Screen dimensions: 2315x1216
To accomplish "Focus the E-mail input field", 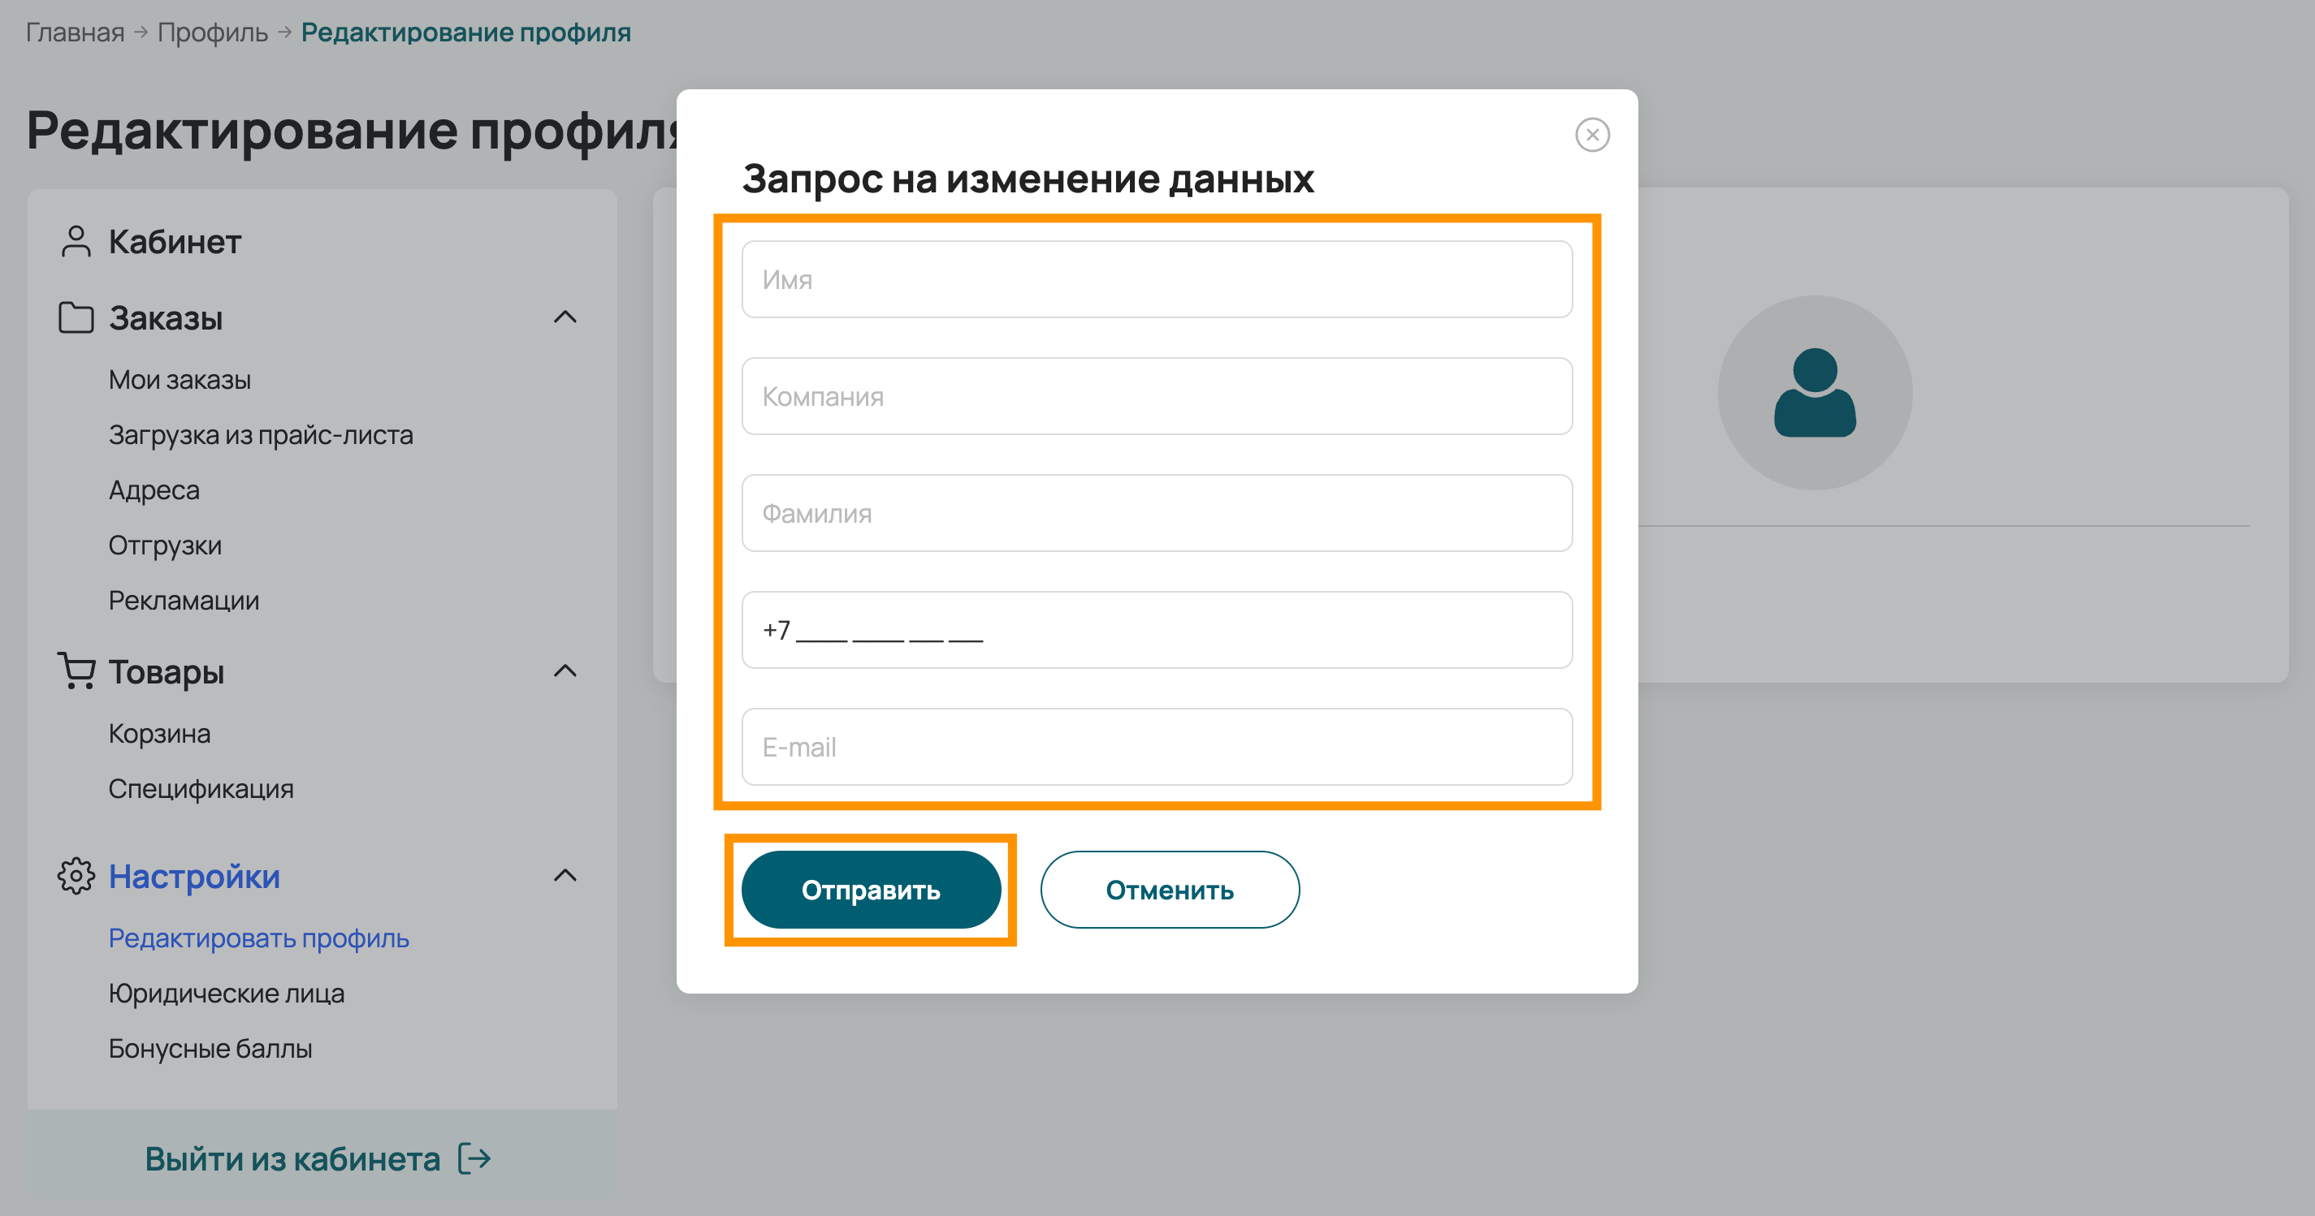I will 1157,747.
